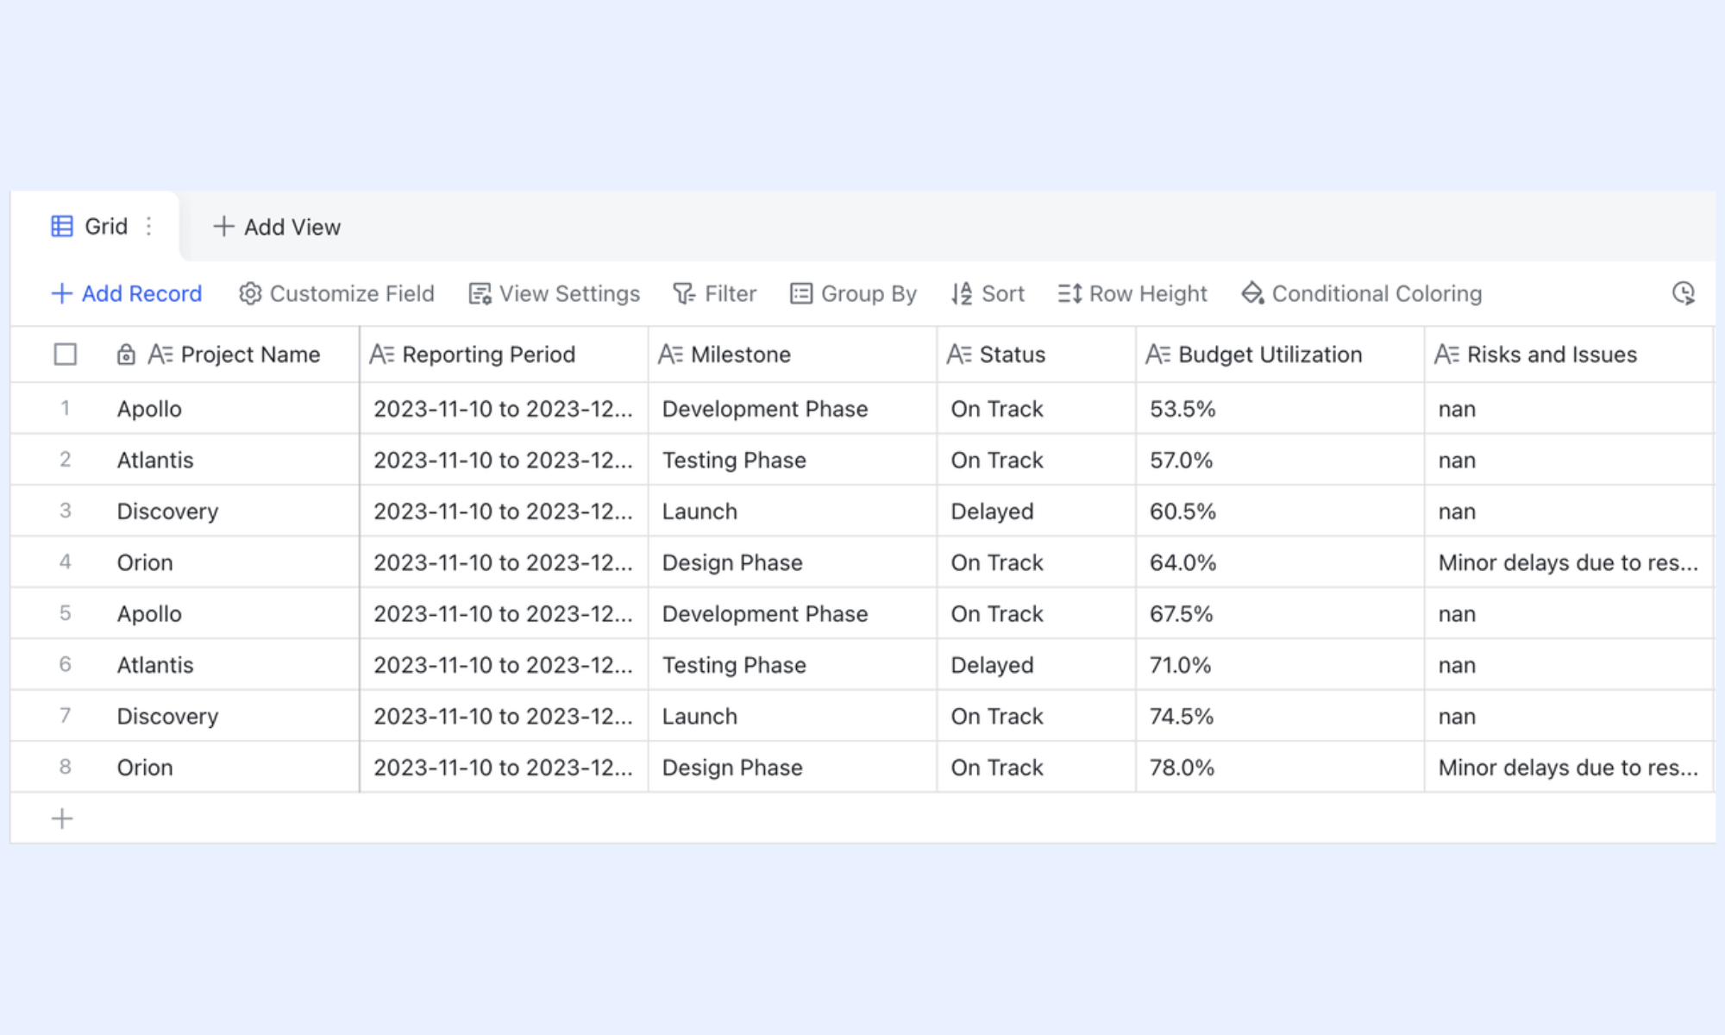The height and width of the screenshot is (1035, 1725).
Task: Select row 1 number for Apollo
Action: [65, 408]
